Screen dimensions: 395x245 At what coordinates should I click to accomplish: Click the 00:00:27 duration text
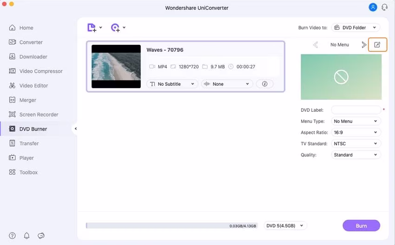coord(246,67)
